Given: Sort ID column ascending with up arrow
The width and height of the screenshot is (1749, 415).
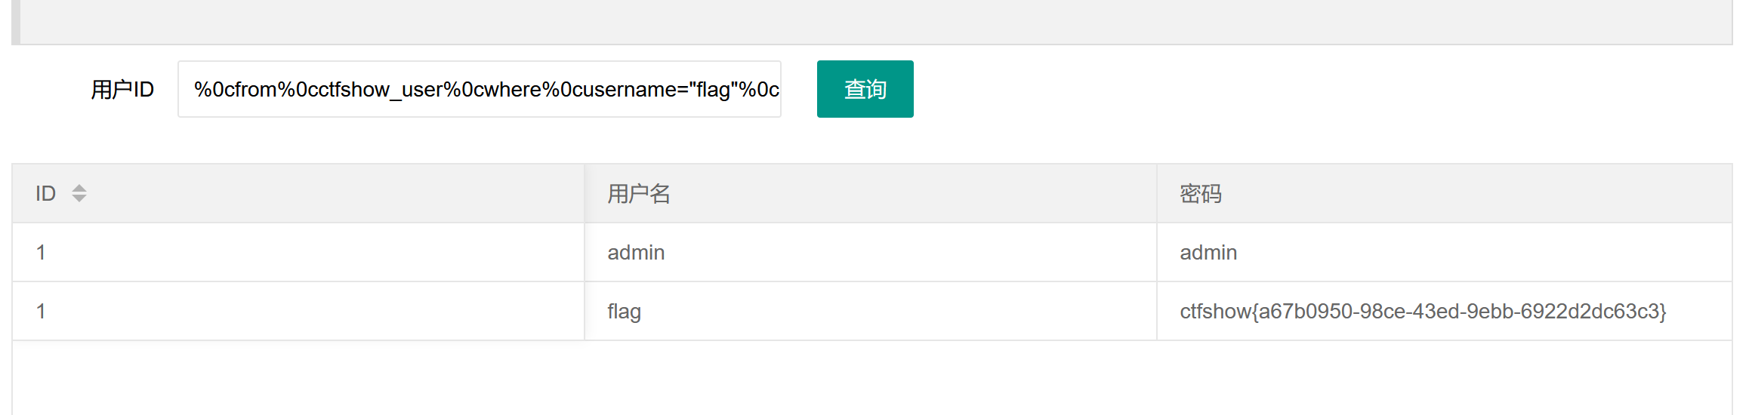Looking at the screenshot, I should [x=79, y=188].
